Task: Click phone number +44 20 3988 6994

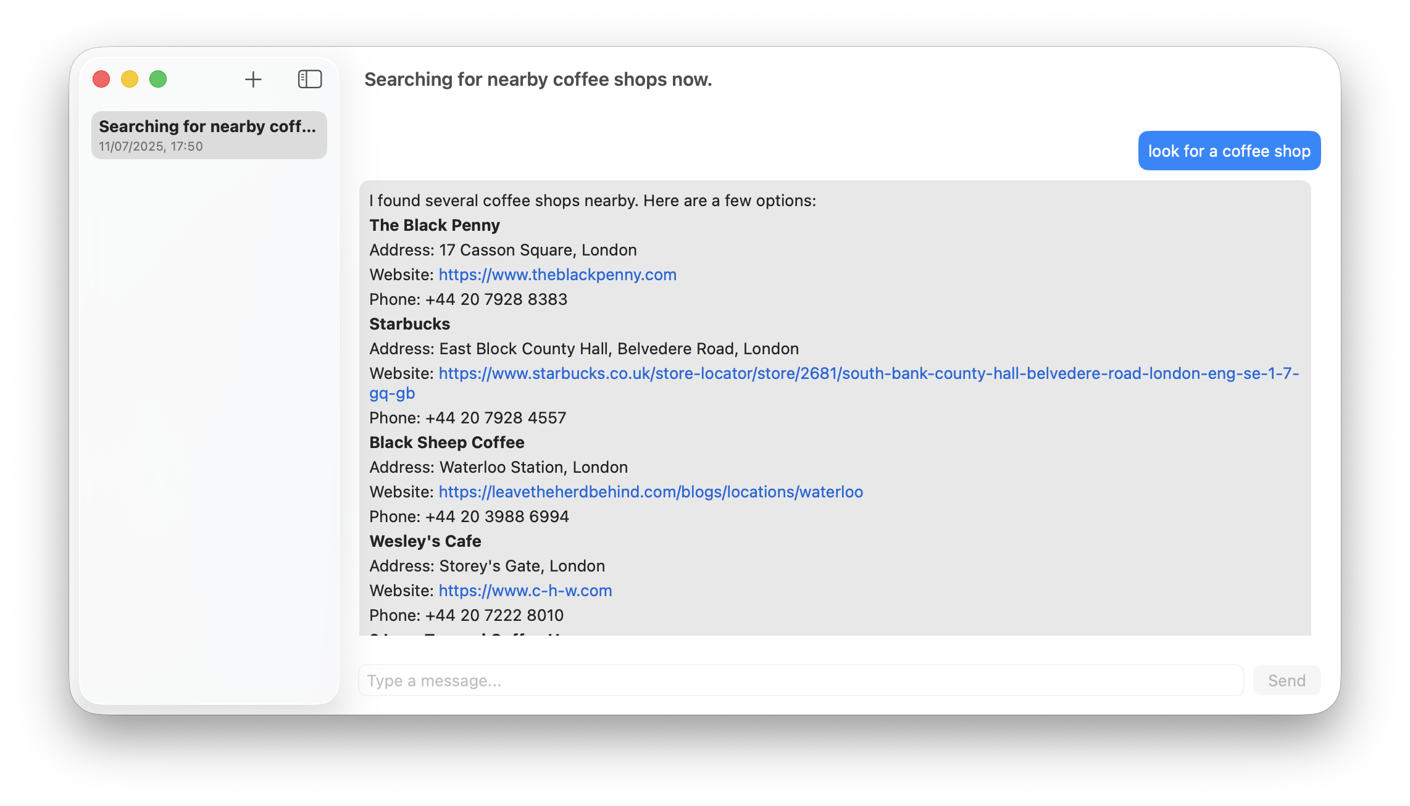Action: pyautogui.click(x=497, y=517)
